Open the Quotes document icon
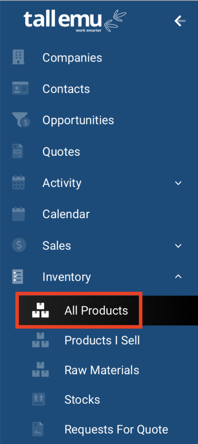The height and width of the screenshot is (444, 198). (18, 151)
